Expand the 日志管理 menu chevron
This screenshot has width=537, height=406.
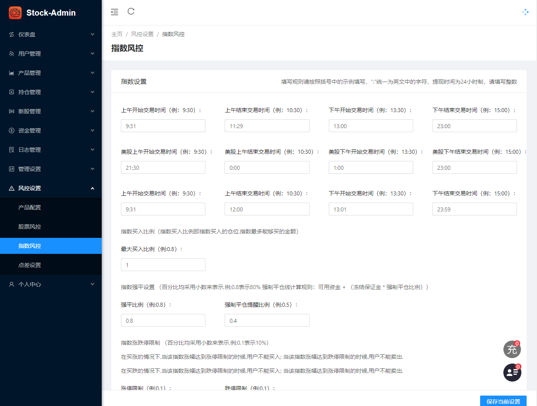point(92,149)
